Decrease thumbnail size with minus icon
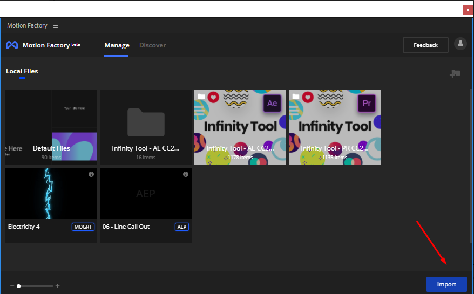Image resolution: width=474 pixels, height=294 pixels. coord(12,286)
